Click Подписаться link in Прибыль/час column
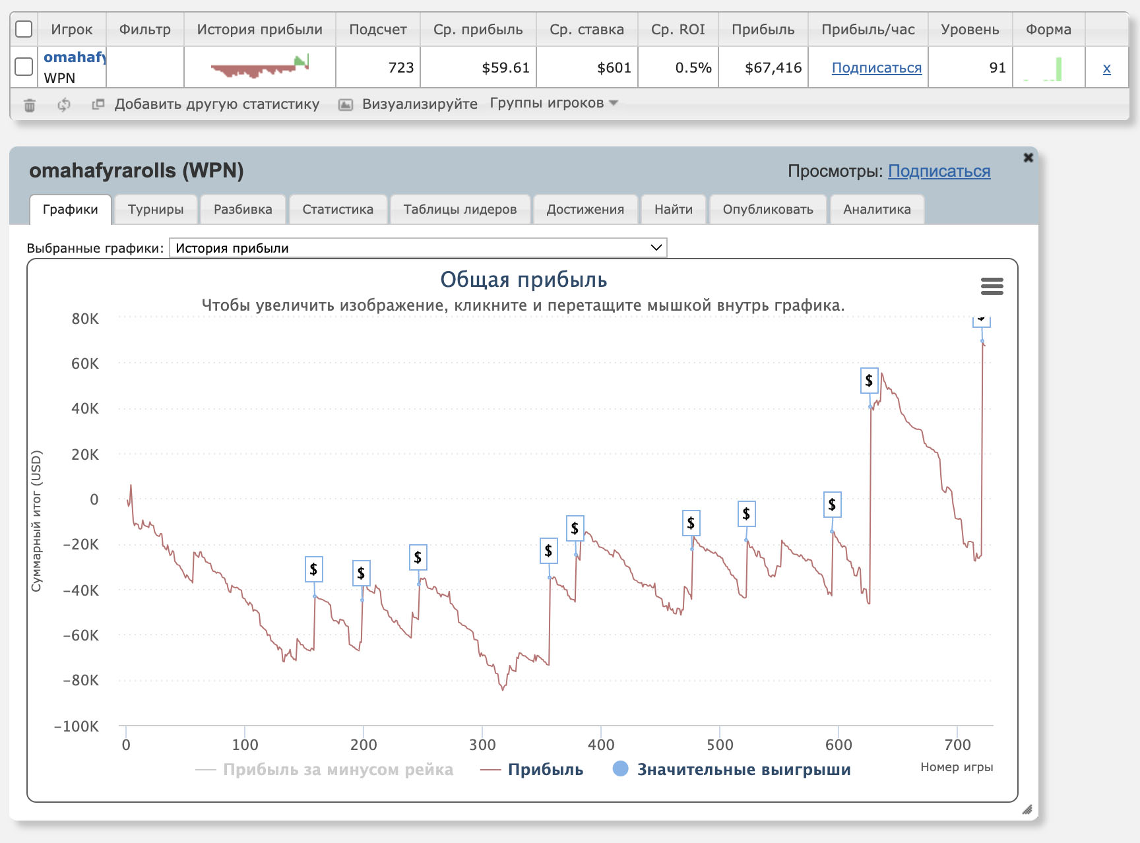 [x=876, y=67]
